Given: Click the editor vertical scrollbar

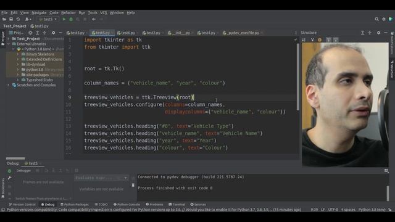Looking at the screenshot, I should point(297,76).
